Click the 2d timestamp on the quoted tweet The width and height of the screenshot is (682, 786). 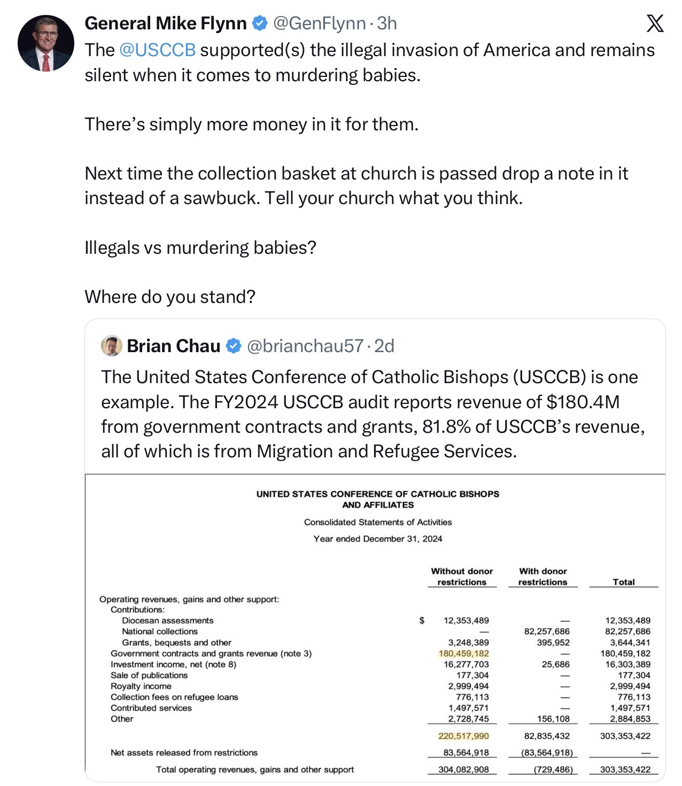coord(384,346)
